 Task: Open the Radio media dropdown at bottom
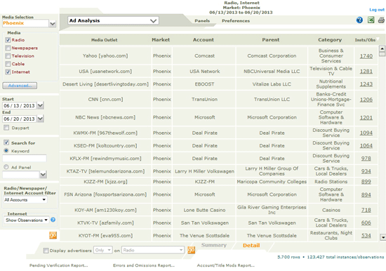point(153,250)
